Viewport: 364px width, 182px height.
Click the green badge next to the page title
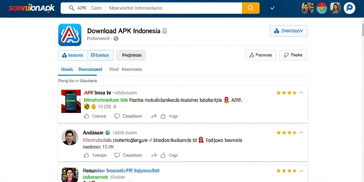coord(165,31)
